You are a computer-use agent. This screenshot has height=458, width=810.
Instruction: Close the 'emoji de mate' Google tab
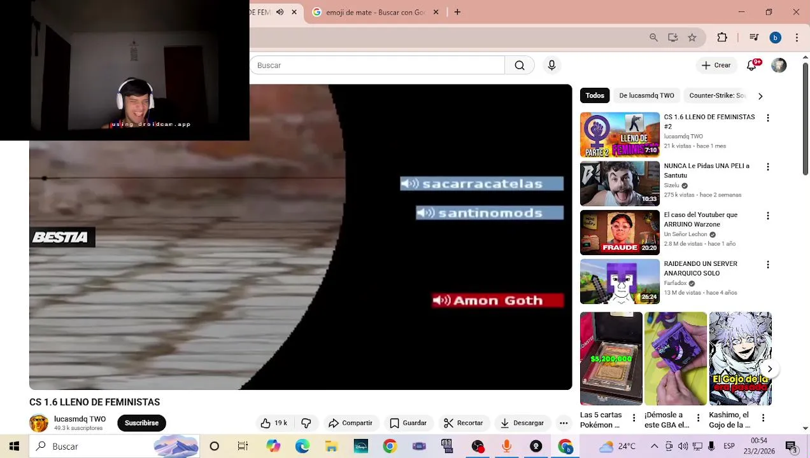click(x=436, y=12)
